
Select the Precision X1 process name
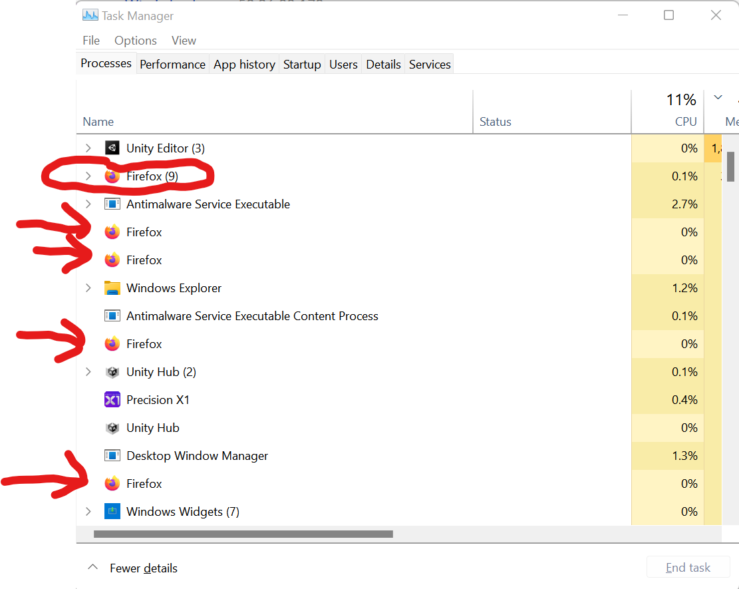[x=158, y=400]
